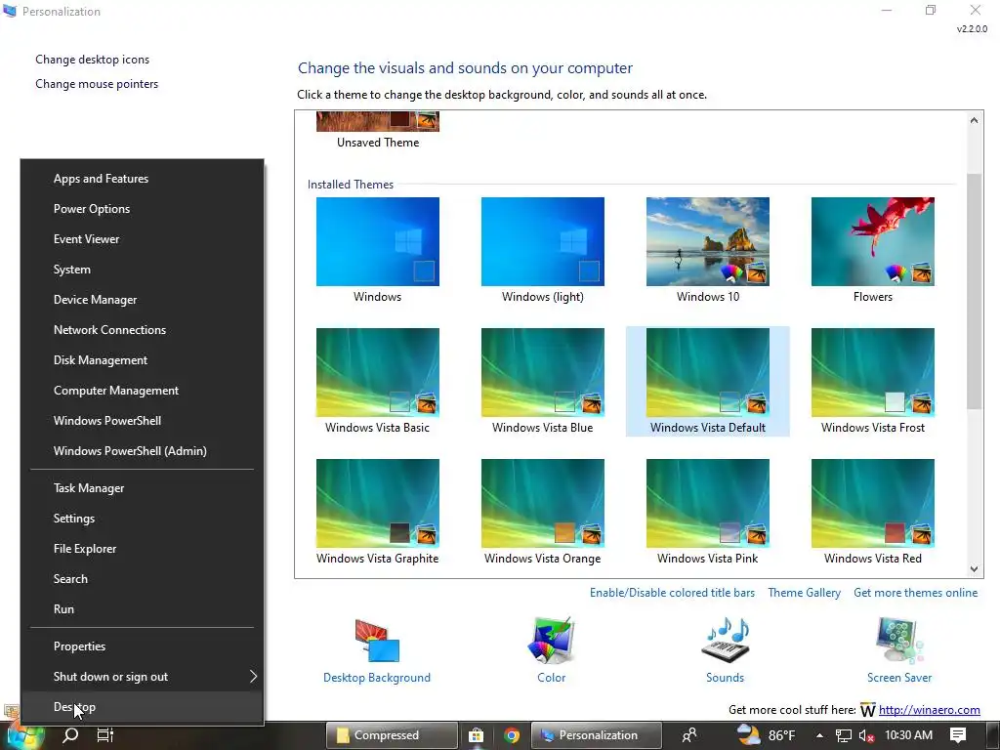This screenshot has height=750, width=1000.
Task: Switch to the Compressed taskbar window
Action: tap(392, 735)
